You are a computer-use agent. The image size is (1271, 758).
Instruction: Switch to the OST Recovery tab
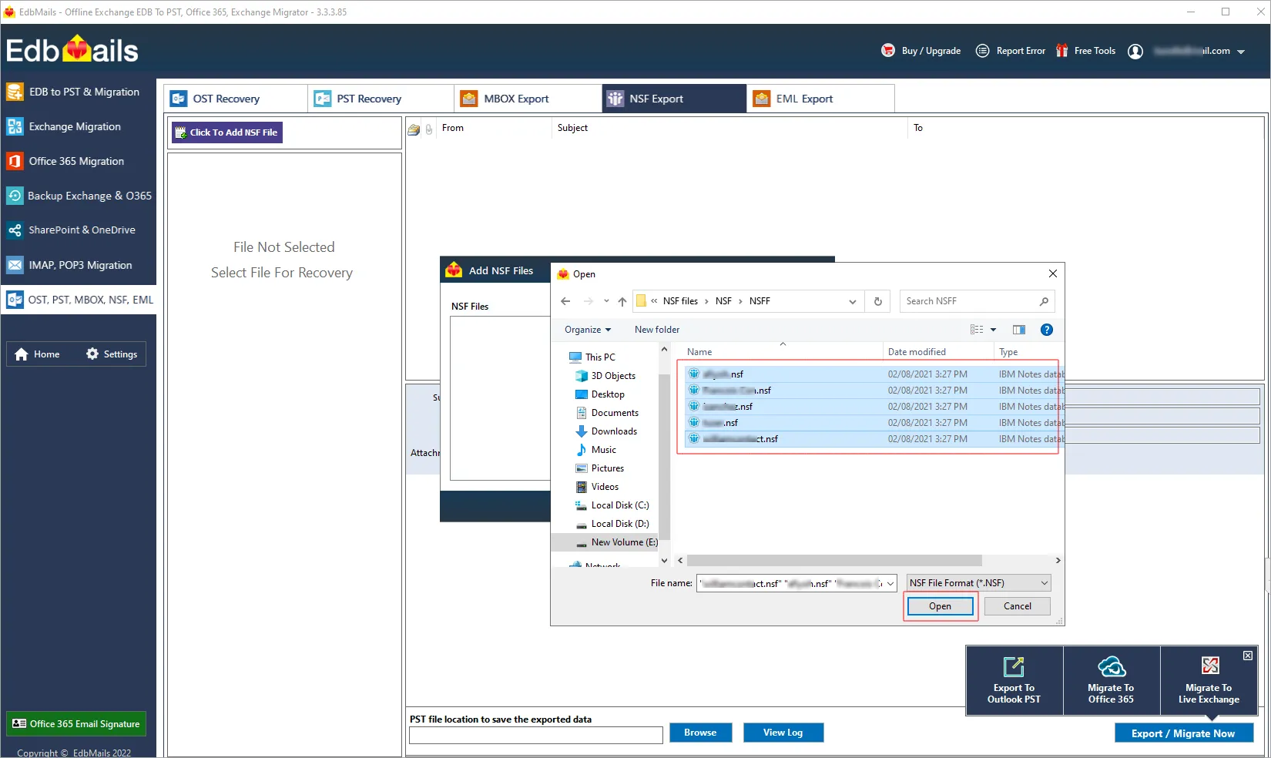(x=236, y=99)
